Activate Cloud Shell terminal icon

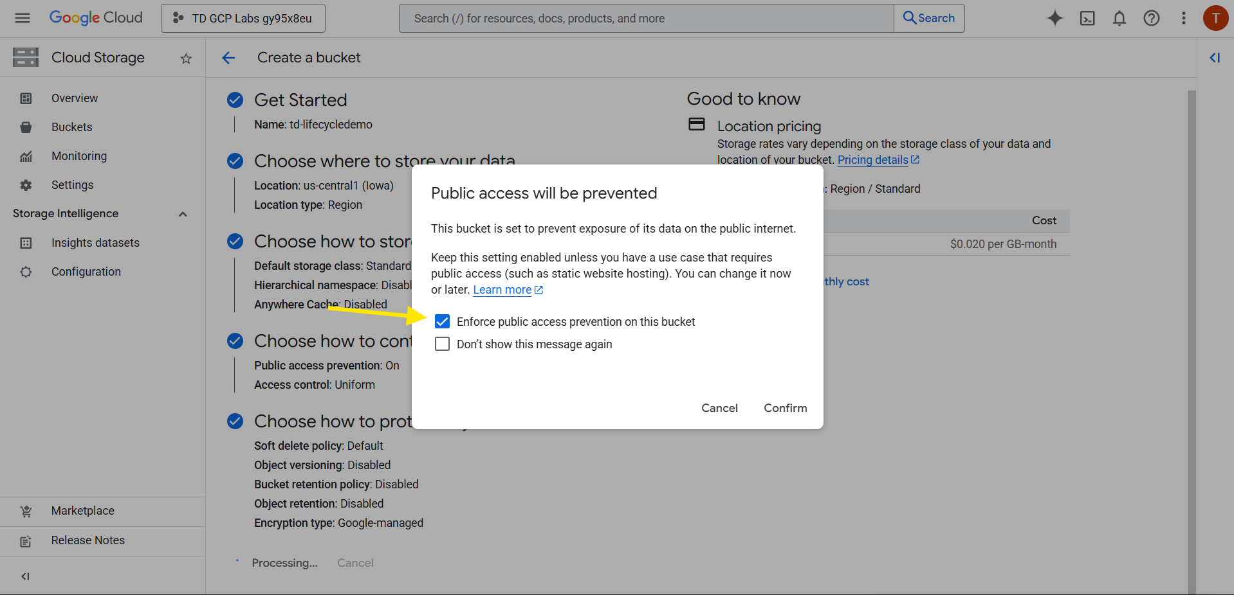(1087, 18)
